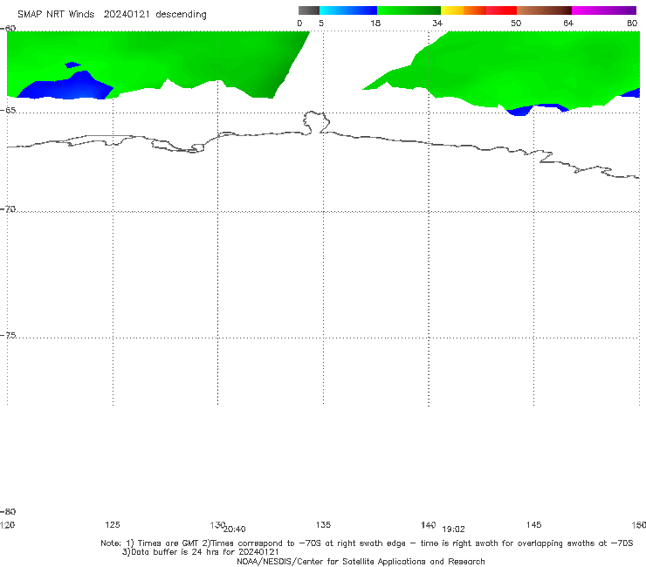
Task: Click the '-70' latitude label
Action: 8,209
